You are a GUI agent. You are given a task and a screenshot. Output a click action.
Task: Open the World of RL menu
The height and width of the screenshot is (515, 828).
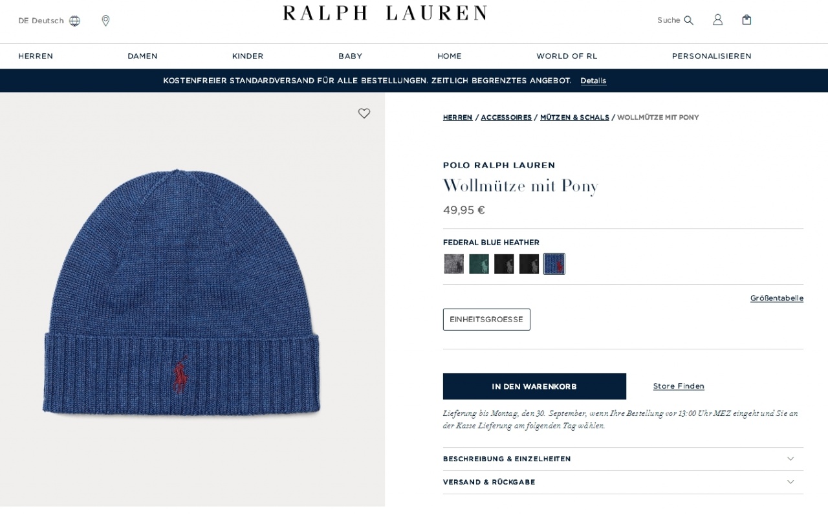pyautogui.click(x=567, y=56)
